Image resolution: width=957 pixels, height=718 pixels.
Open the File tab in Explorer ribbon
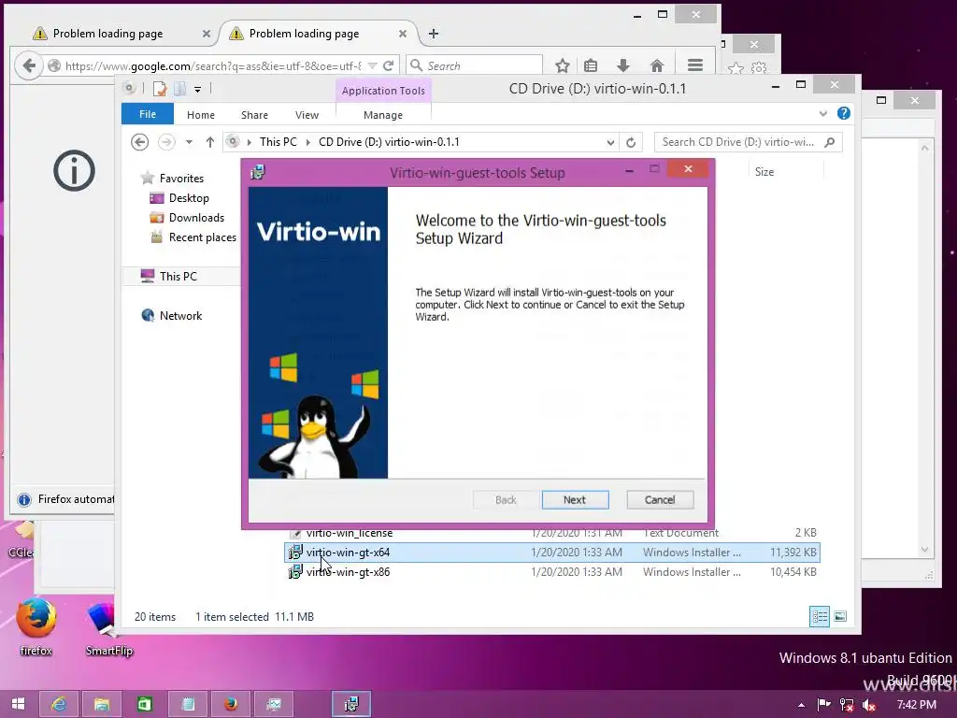point(148,114)
